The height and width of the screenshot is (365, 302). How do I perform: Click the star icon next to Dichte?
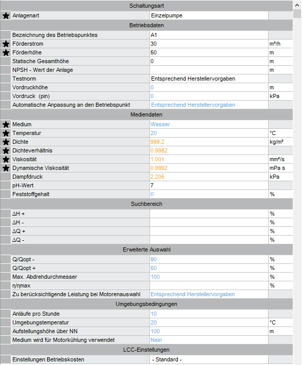point(6,142)
